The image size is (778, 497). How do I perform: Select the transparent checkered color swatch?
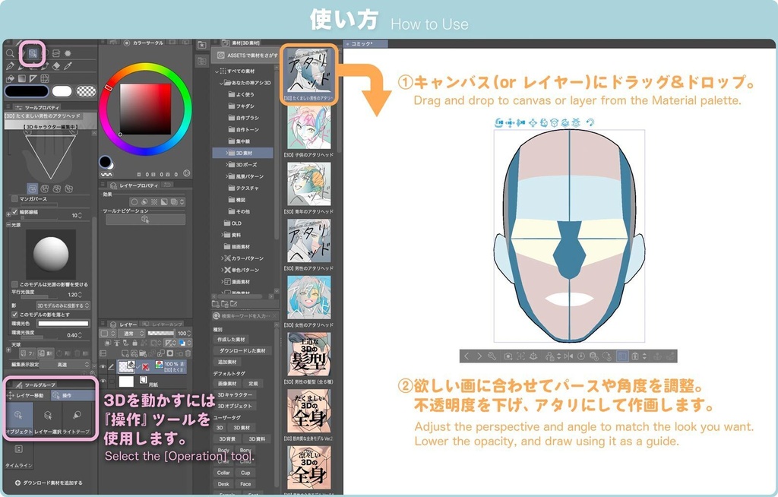tap(87, 91)
